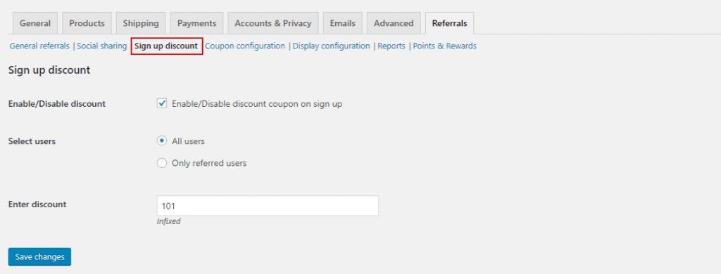Select the Referrals tab
This screenshot has width=721, height=274.
[450, 23]
